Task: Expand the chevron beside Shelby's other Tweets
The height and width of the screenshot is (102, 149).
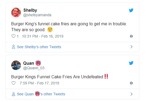Action: [x=131, y=47]
